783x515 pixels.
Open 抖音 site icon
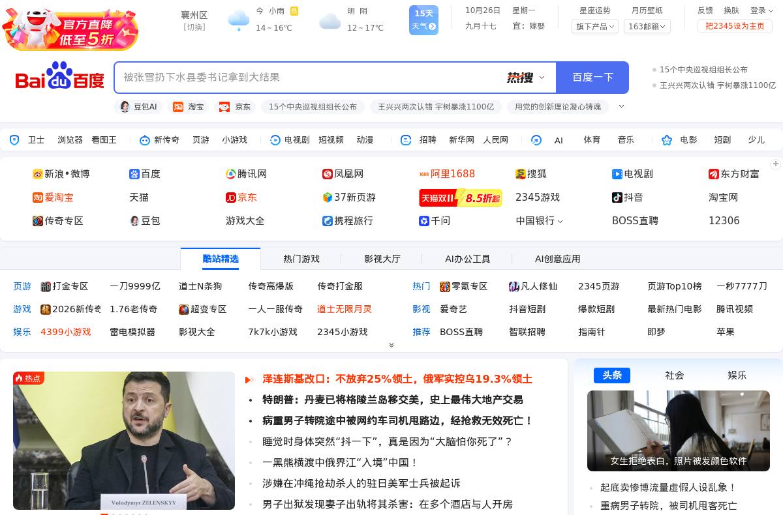(617, 198)
